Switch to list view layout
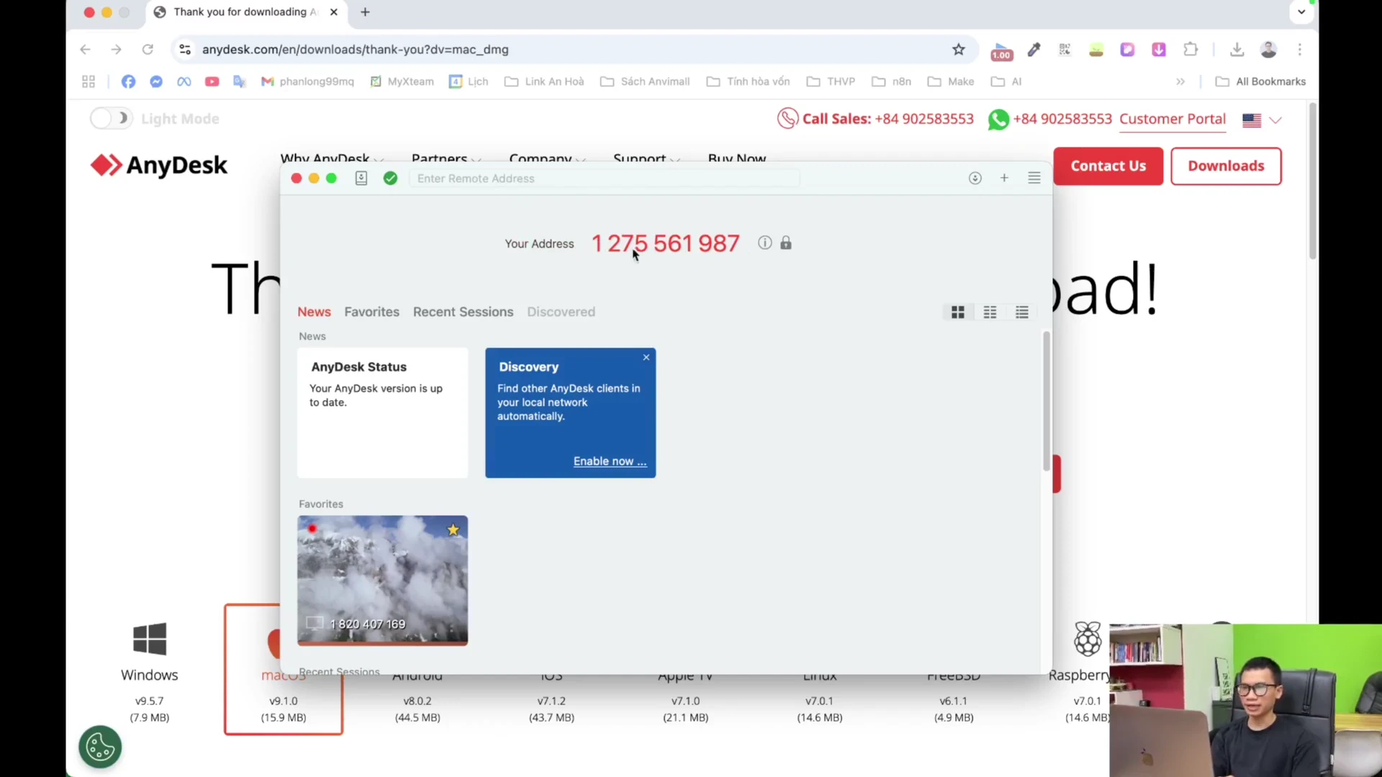Viewport: 1382px width, 777px height. tap(1022, 312)
